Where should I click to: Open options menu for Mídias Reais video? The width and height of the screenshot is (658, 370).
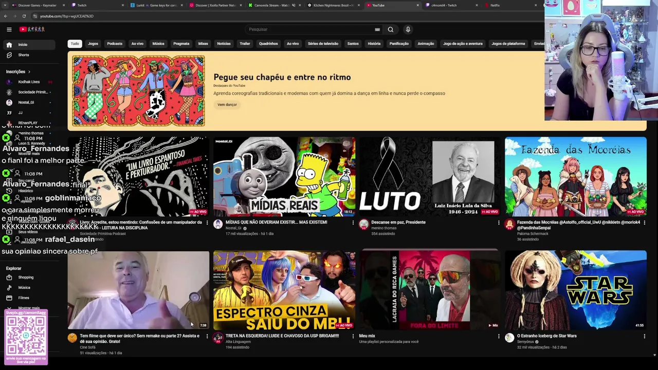click(353, 223)
